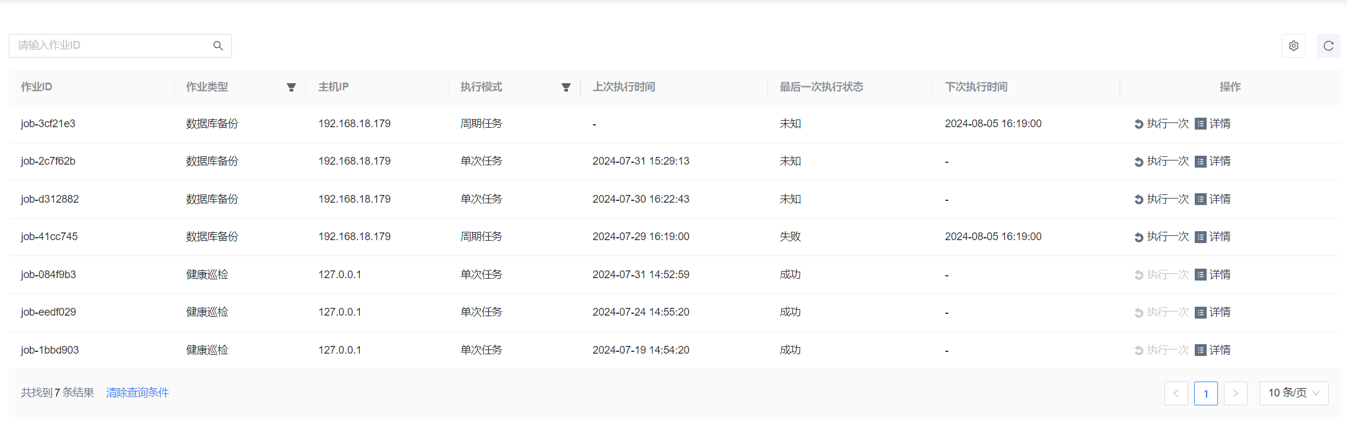Run job-2c7f62b once via 执行一次
Image resolution: width=1347 pixels, height=422 pixels.
1161,161
